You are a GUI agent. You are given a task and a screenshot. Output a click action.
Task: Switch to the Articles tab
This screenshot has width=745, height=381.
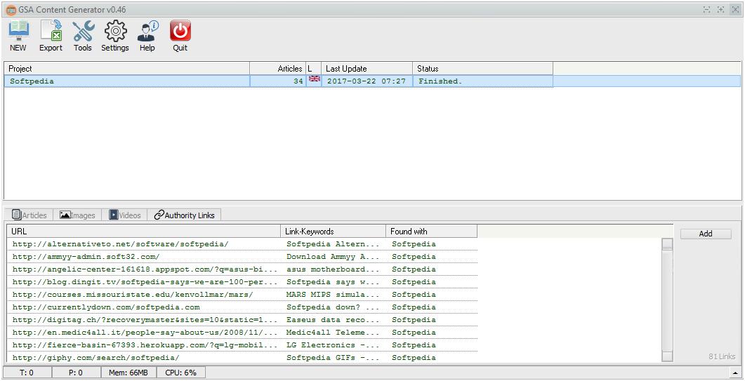point(30,215)
